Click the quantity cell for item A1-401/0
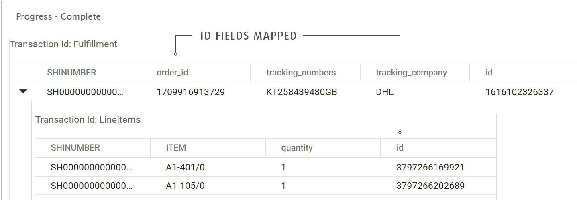Screen dimensions: 577x200 pyautogui.click(x=283, y=167)
